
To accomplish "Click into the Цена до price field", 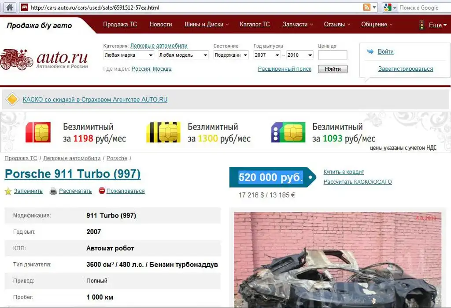I will 332,55.
